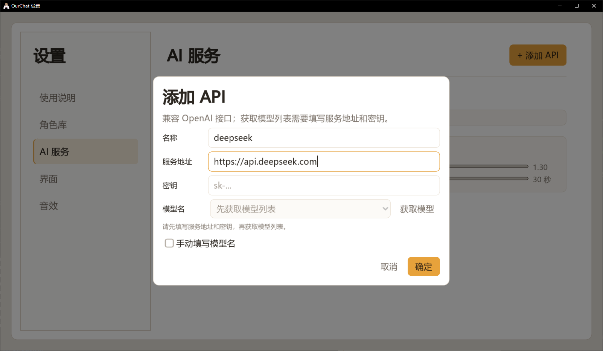Click the 模型名 label
603x351 pixels.
tap(174, 209)
